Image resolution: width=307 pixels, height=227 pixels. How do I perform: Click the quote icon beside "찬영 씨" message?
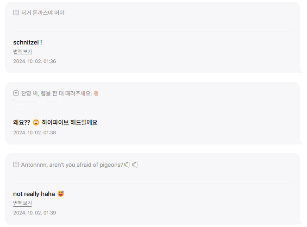coord(16,93)
